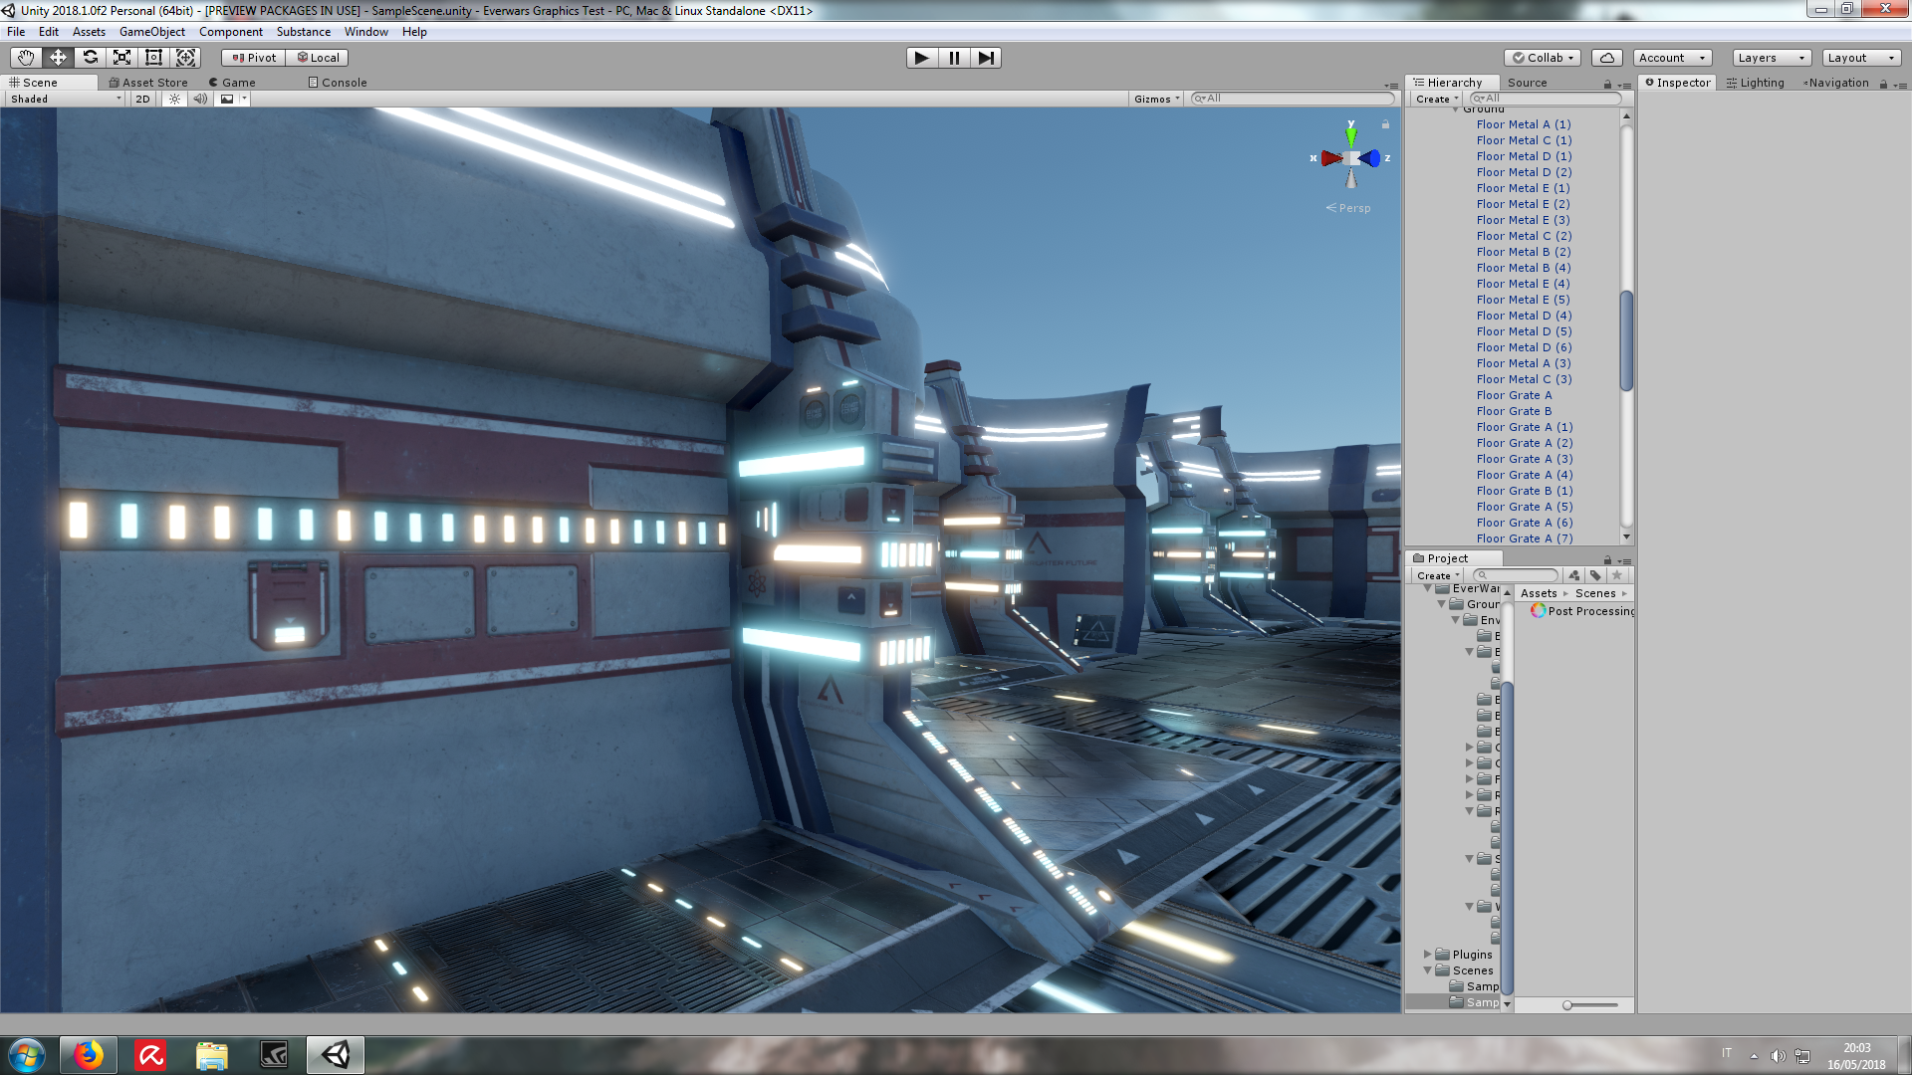This screenshot has height=1075, width=1912.
Task: Open the Layers dropdown
Action: click(x=1771, y=58)
